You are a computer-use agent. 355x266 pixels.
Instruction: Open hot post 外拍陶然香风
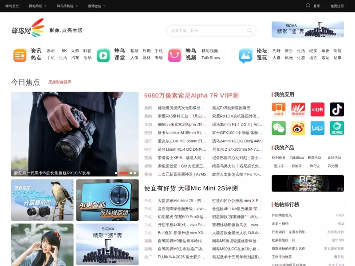point(282,215)
